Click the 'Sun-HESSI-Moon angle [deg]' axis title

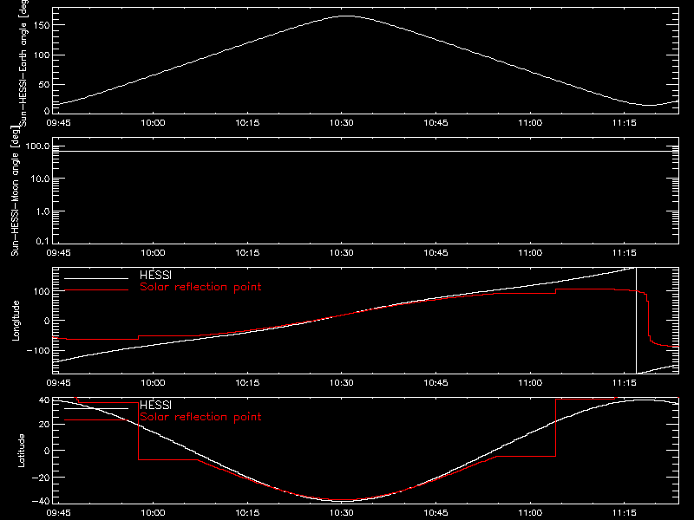pyautogui.click(x=15, y=191)
